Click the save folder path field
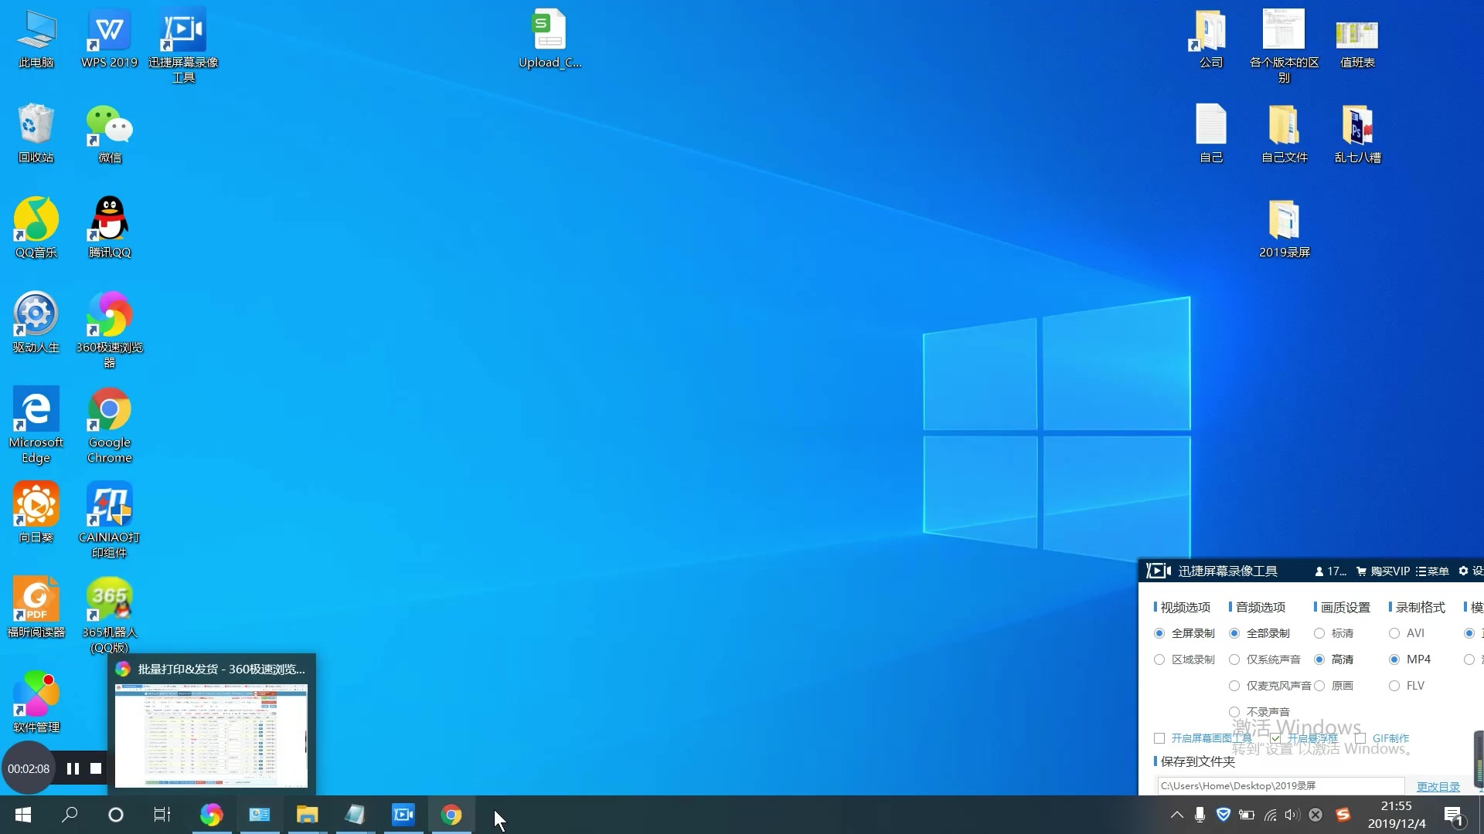 (1279, 786)
